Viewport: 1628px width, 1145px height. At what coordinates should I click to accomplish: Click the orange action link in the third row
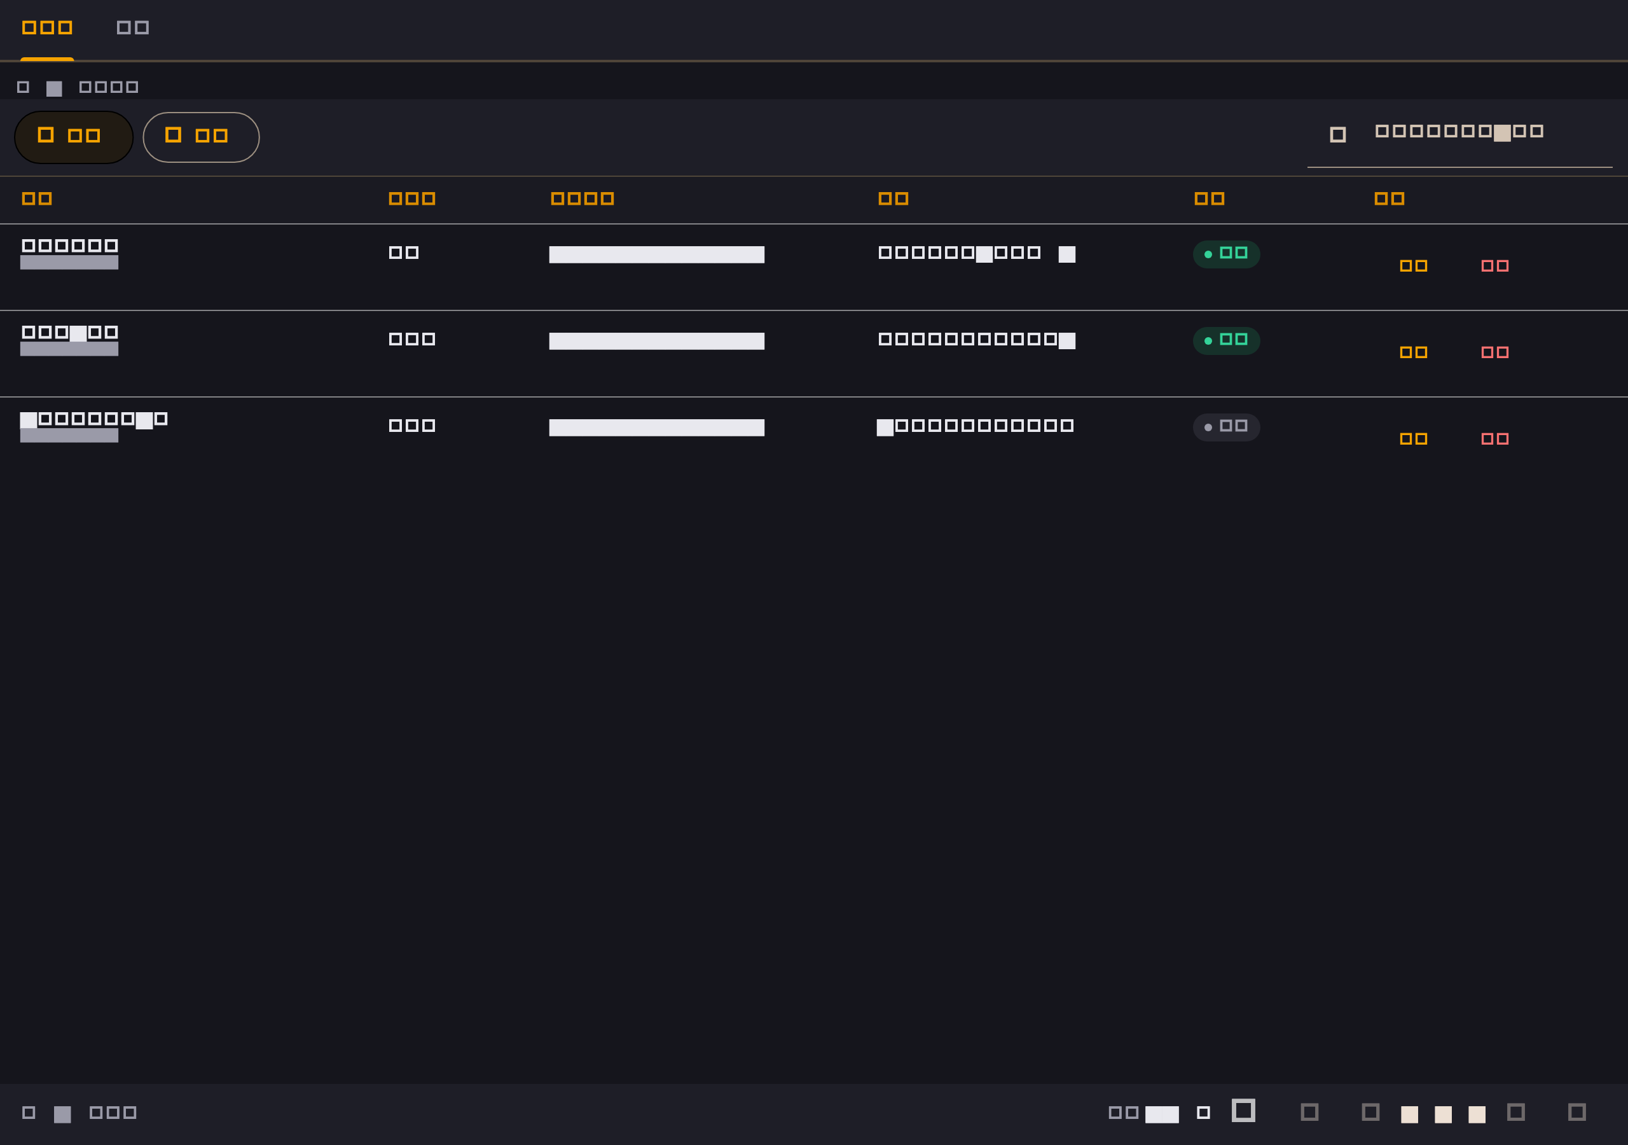coord(1413,439)
